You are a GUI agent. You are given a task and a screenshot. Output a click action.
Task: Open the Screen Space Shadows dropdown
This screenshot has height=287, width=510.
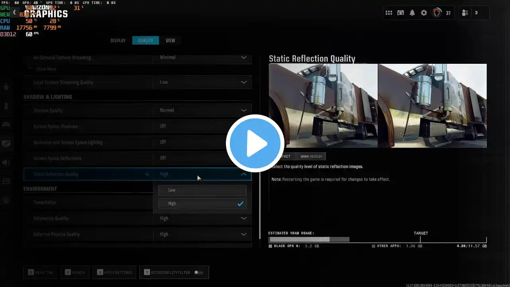[202, 126]
